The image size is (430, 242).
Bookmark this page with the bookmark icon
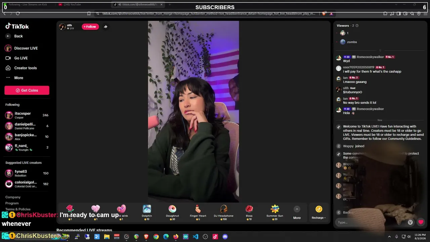89,14
